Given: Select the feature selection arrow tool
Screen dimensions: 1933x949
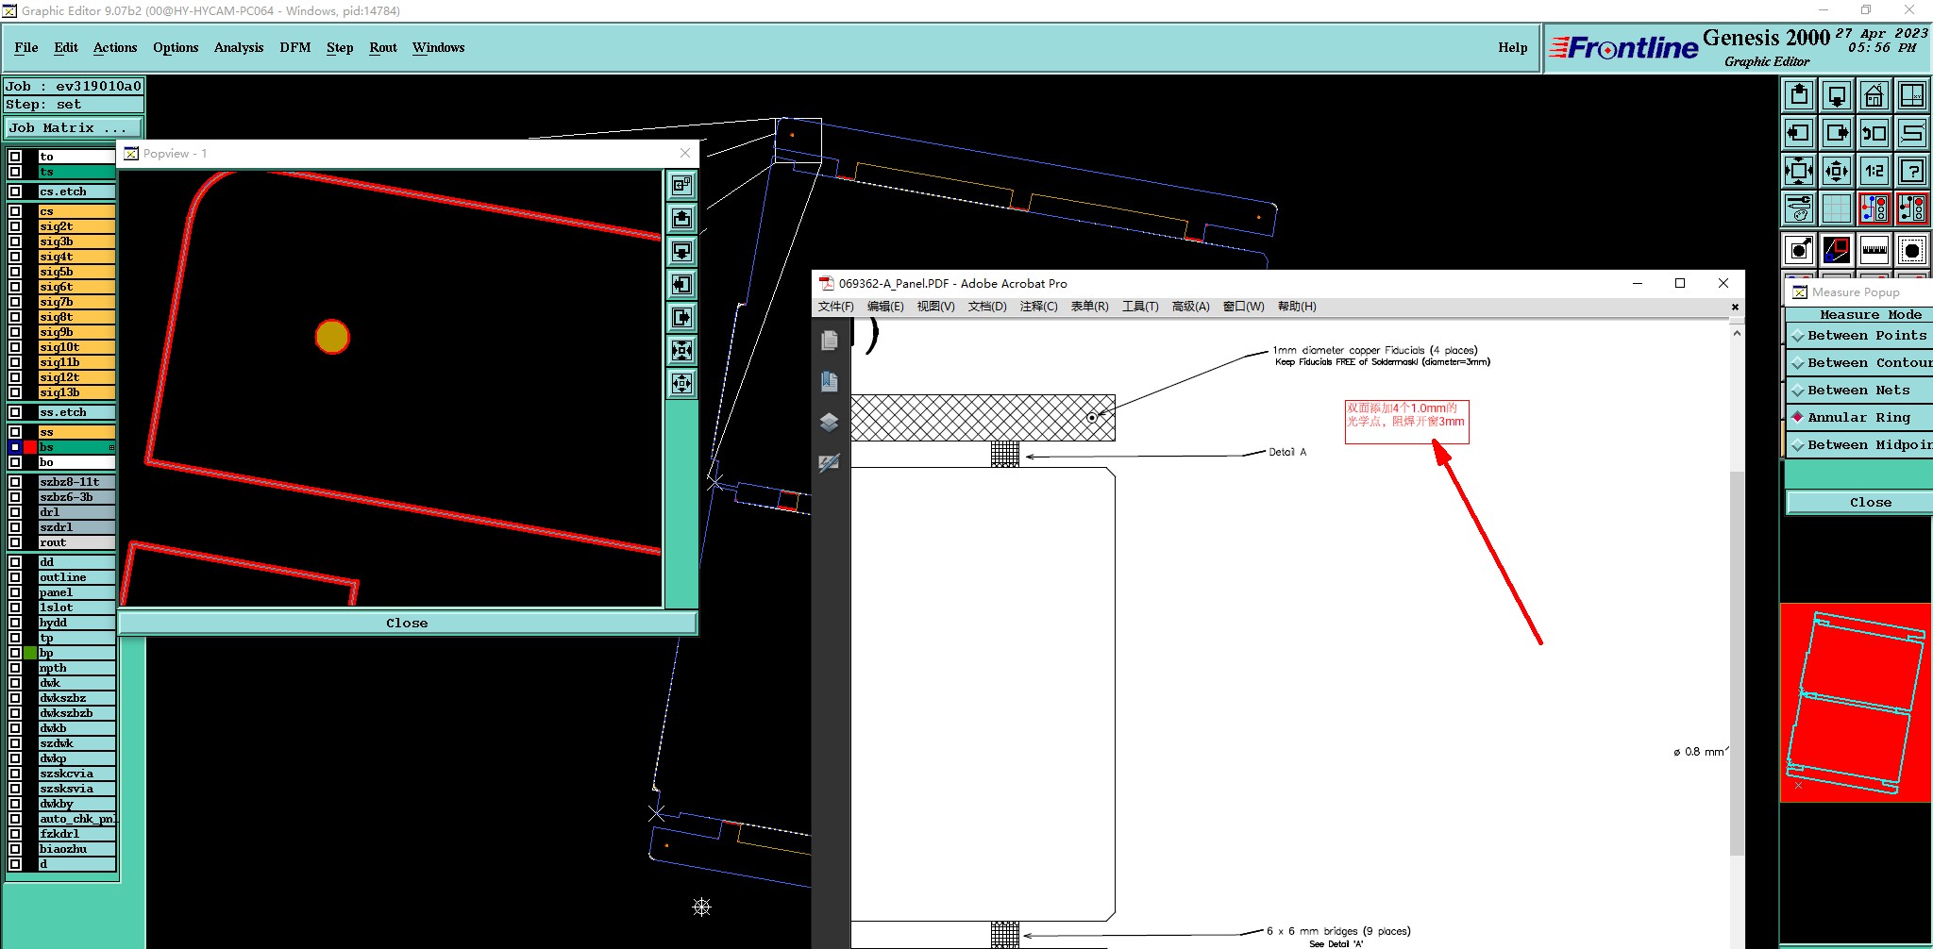Looking at the screenshot, I should pyautogui.click(x=1799, y=250).
